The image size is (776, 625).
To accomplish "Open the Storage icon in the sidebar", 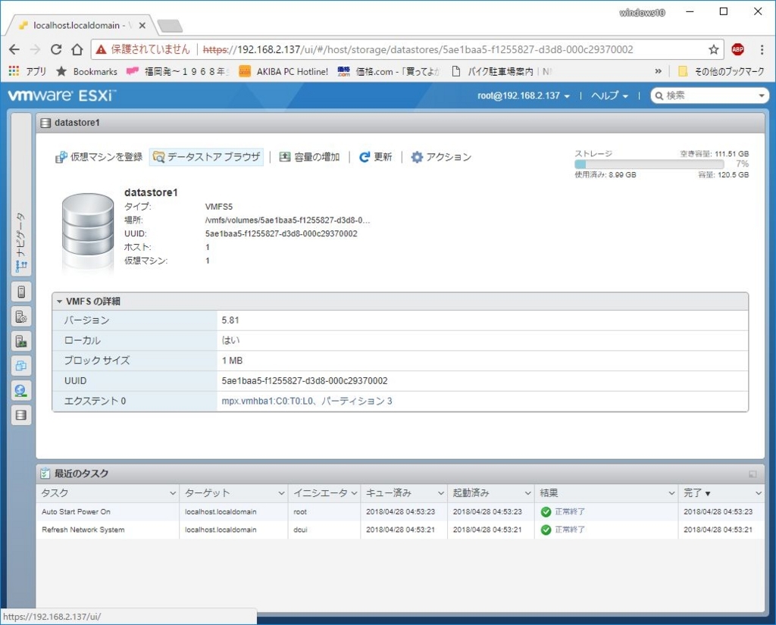I will [x=21, y=415].
